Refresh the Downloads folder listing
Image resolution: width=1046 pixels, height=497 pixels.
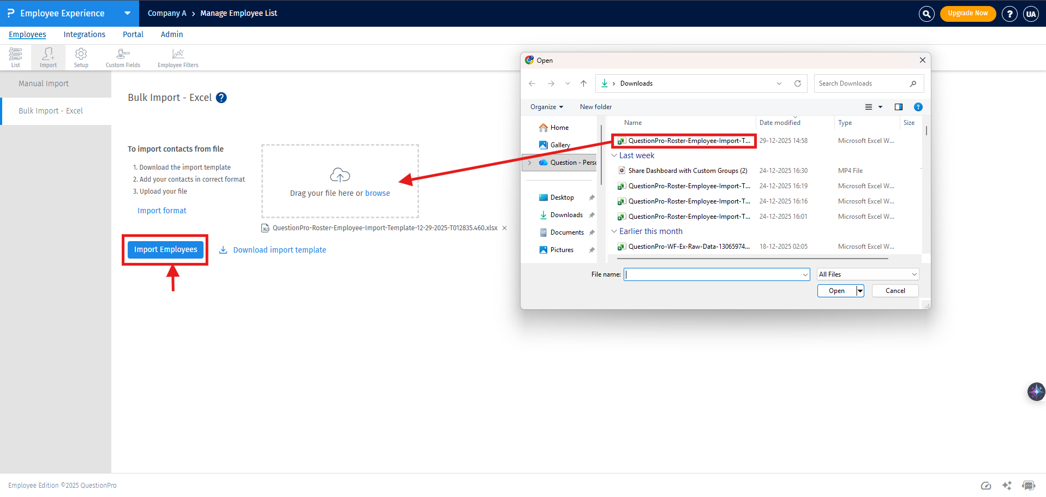[798, 83]
